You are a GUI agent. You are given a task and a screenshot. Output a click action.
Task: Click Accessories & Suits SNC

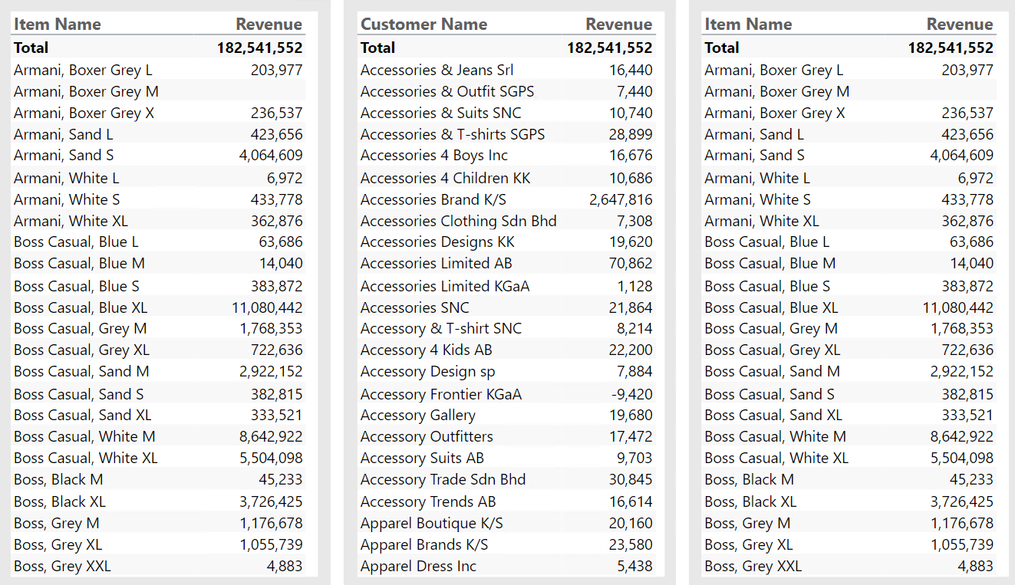tap(440, 113)
